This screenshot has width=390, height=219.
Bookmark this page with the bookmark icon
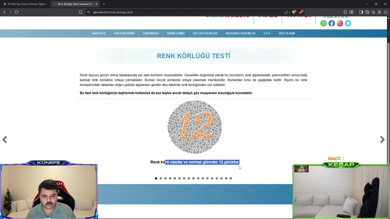pyautogui.click(x=80, y=12)
